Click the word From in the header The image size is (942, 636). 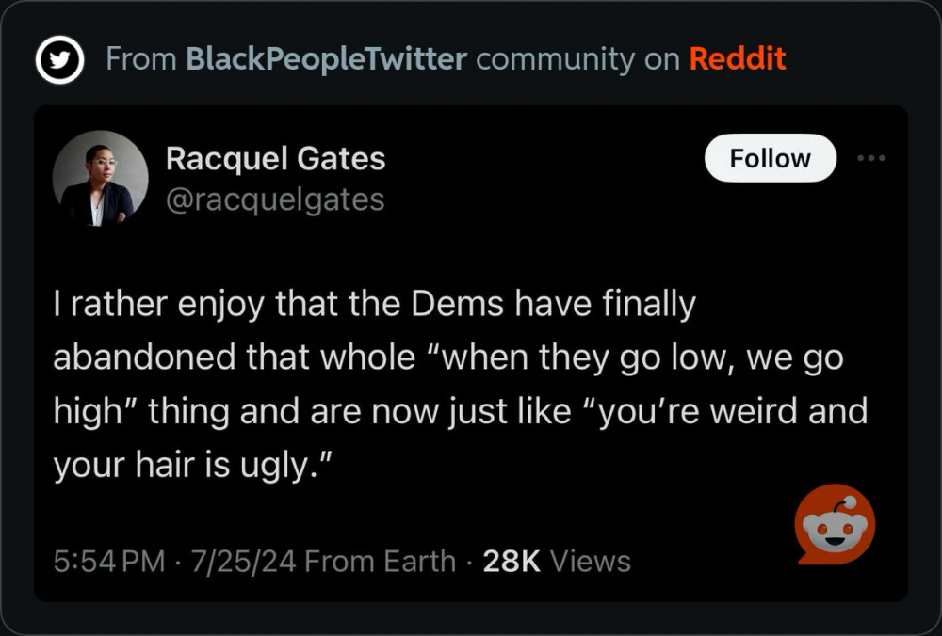[141, 59]
